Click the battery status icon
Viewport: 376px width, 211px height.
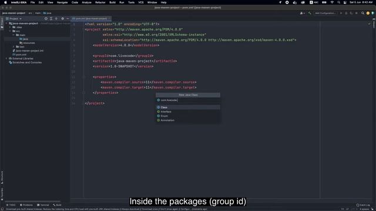coord(324,2)
